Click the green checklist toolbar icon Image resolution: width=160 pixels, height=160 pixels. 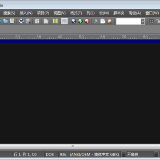coord(37,21)
